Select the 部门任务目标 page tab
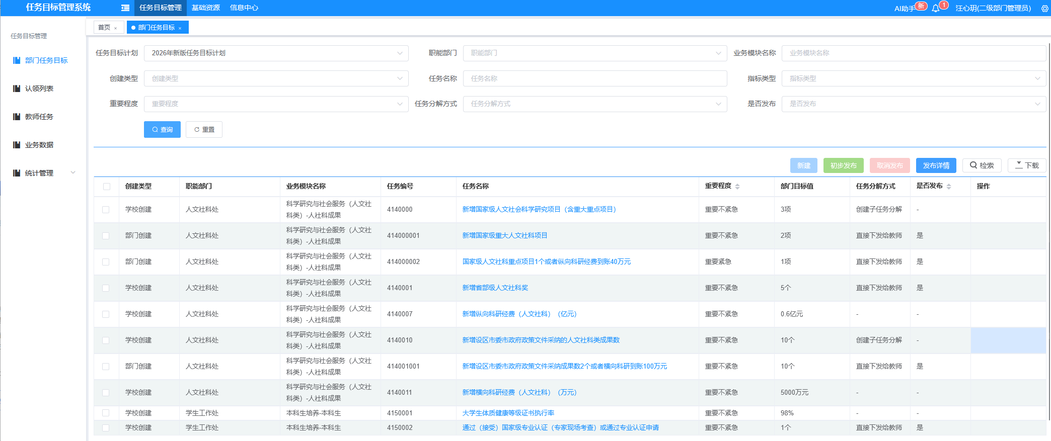Image resolution: width=1051 pixels, height=441 pixels. coord(157,28)
